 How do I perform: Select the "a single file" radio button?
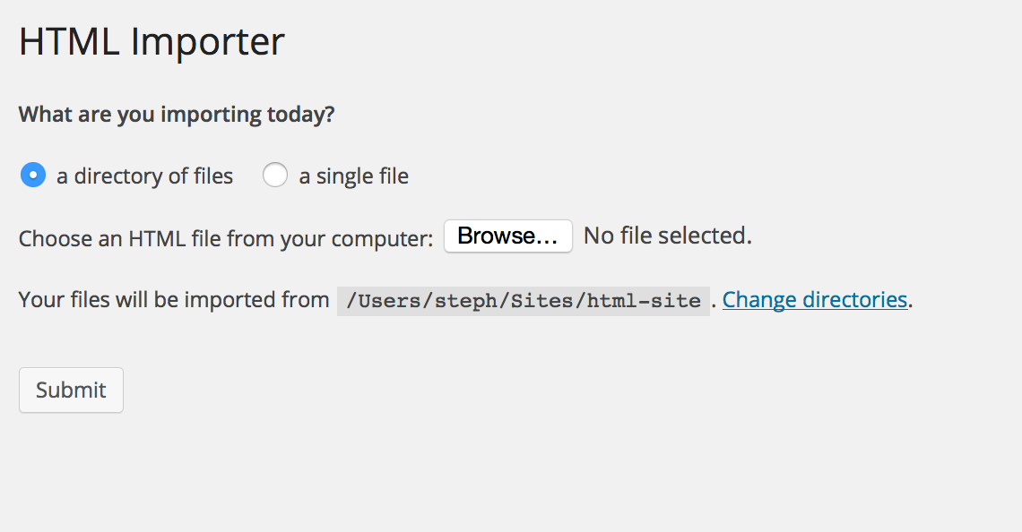click(274, 176)
